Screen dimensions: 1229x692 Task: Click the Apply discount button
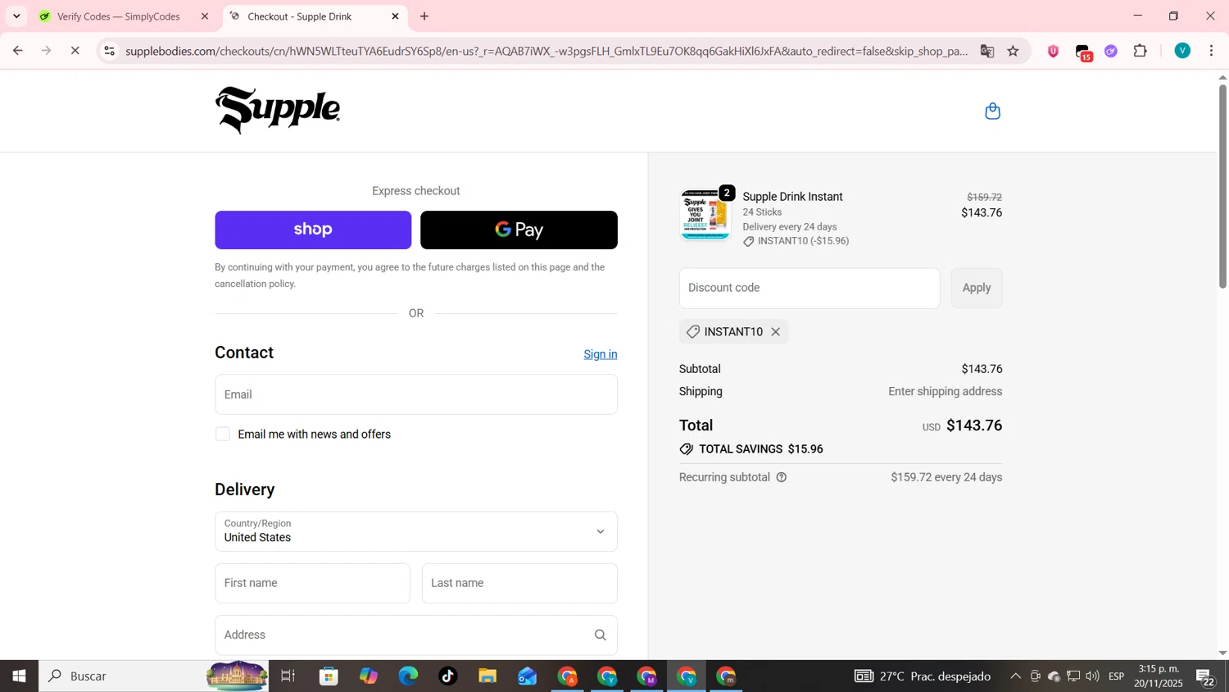click(977, 289)
